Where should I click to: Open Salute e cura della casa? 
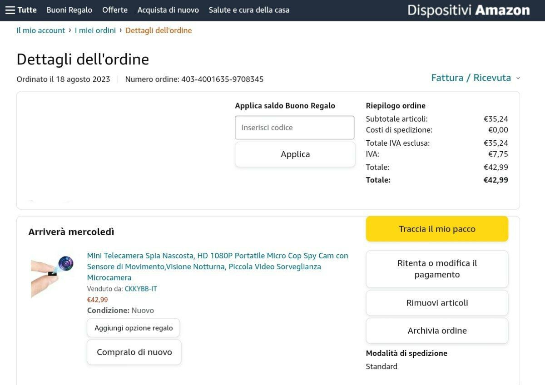click(x=249, y=10)
